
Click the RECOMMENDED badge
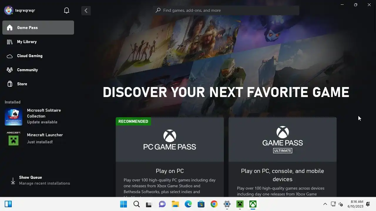pos(133,121)
